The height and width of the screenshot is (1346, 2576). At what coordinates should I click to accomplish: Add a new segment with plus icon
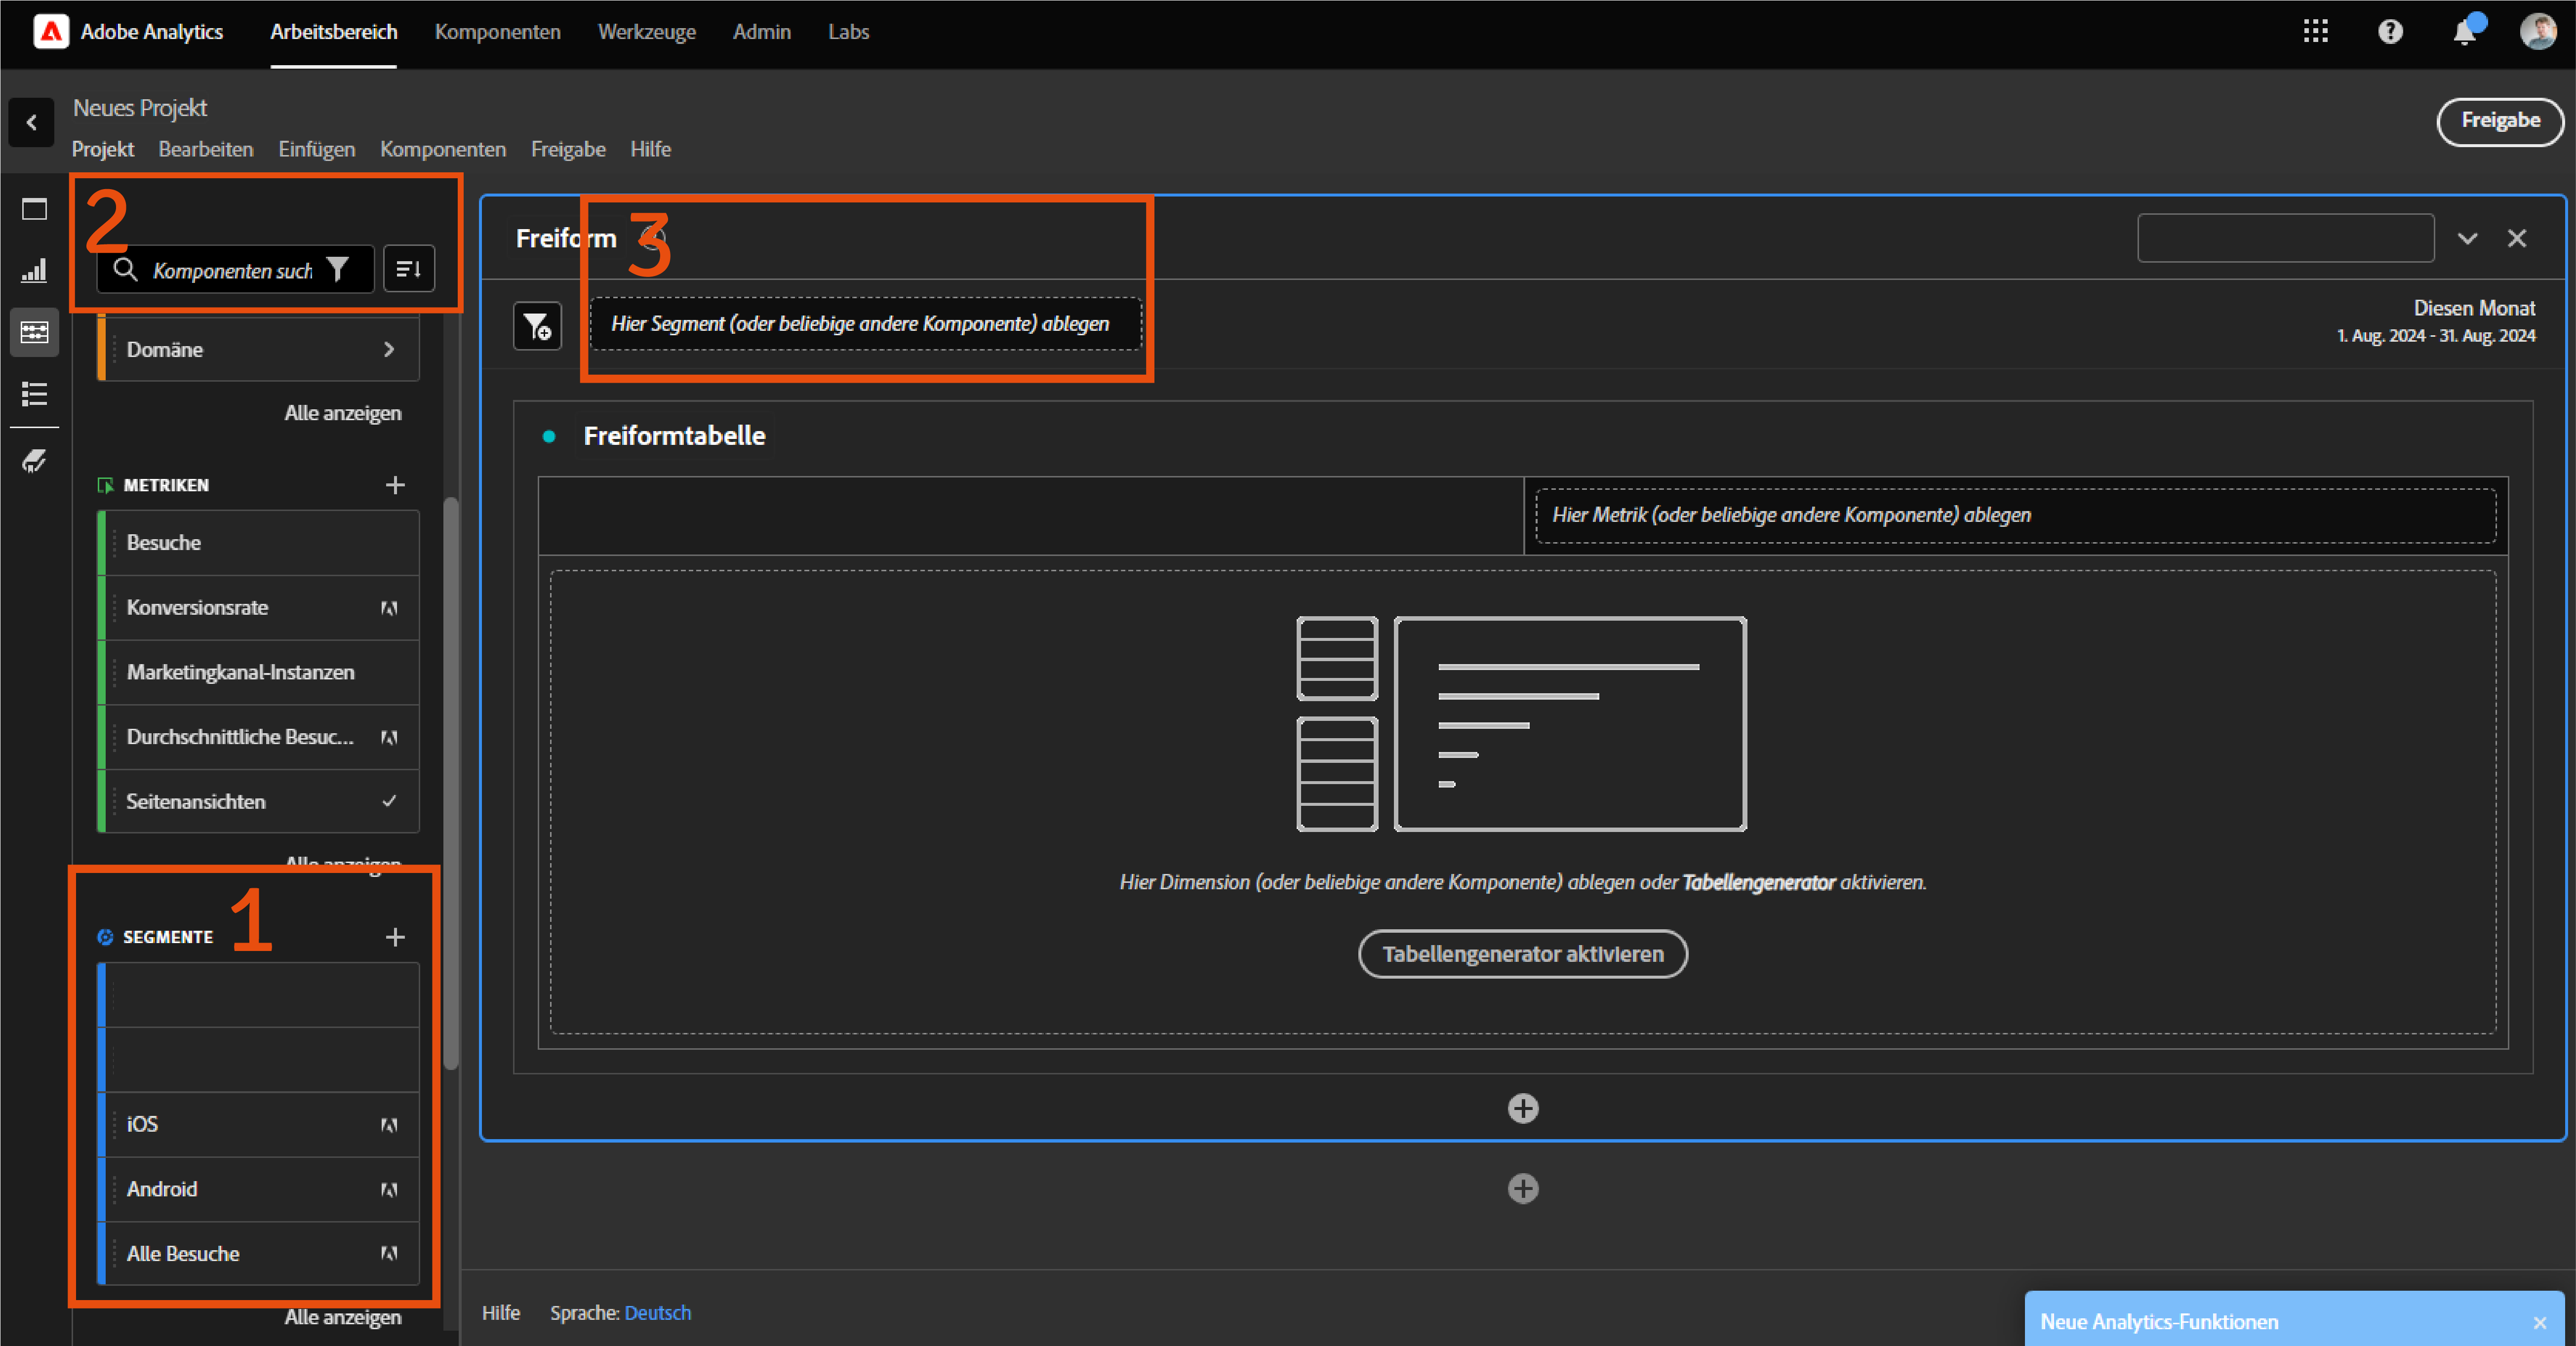(x=395, y=937)
